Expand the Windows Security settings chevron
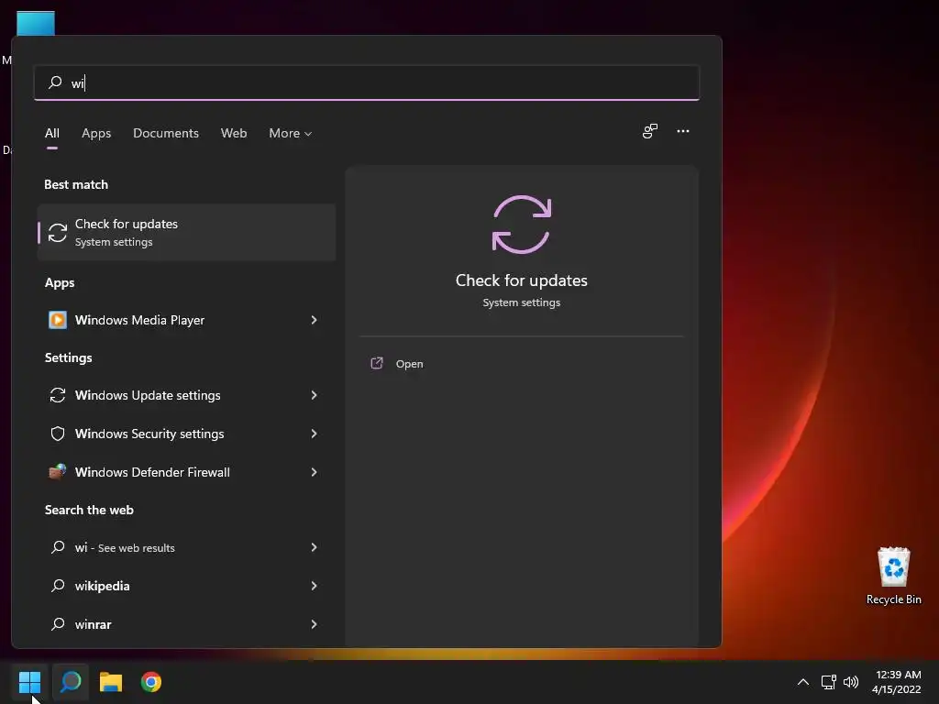Image resolution: width=939 pixels, height=704 pixels. [314, 434]
